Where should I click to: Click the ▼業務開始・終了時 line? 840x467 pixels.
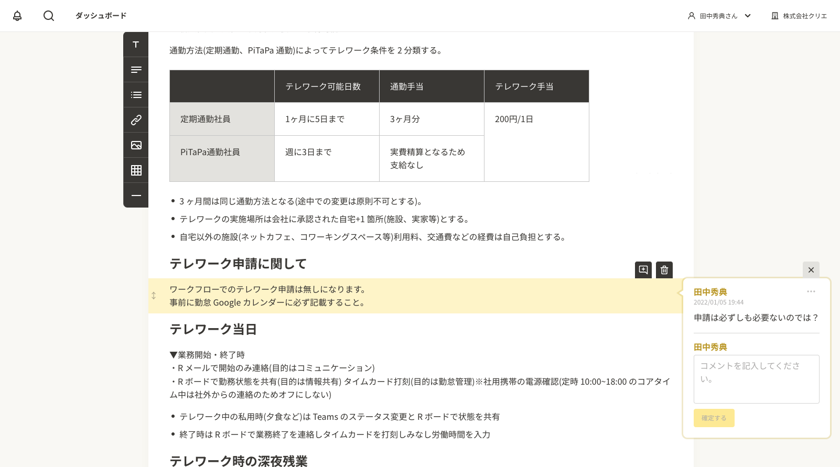pos(207,355)
